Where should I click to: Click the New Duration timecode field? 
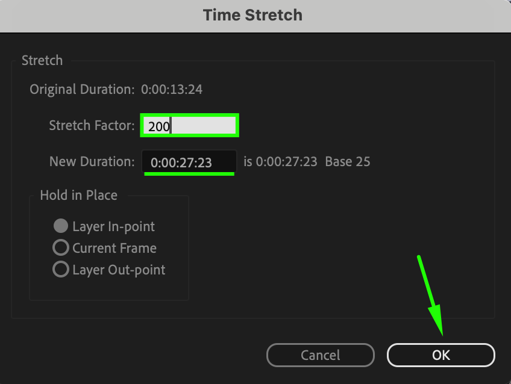[189, 162]
